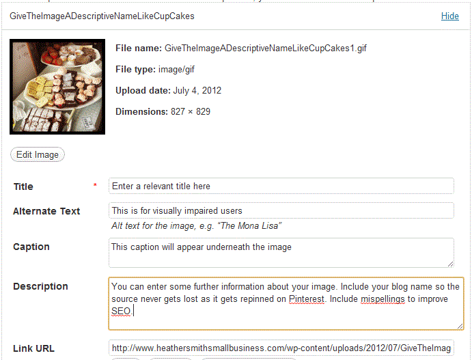Click the dimensions value 827 × 829
Image resolution: width=472 pixels, height=360 pixels.
pyautogui.click(x=191, y=111)
